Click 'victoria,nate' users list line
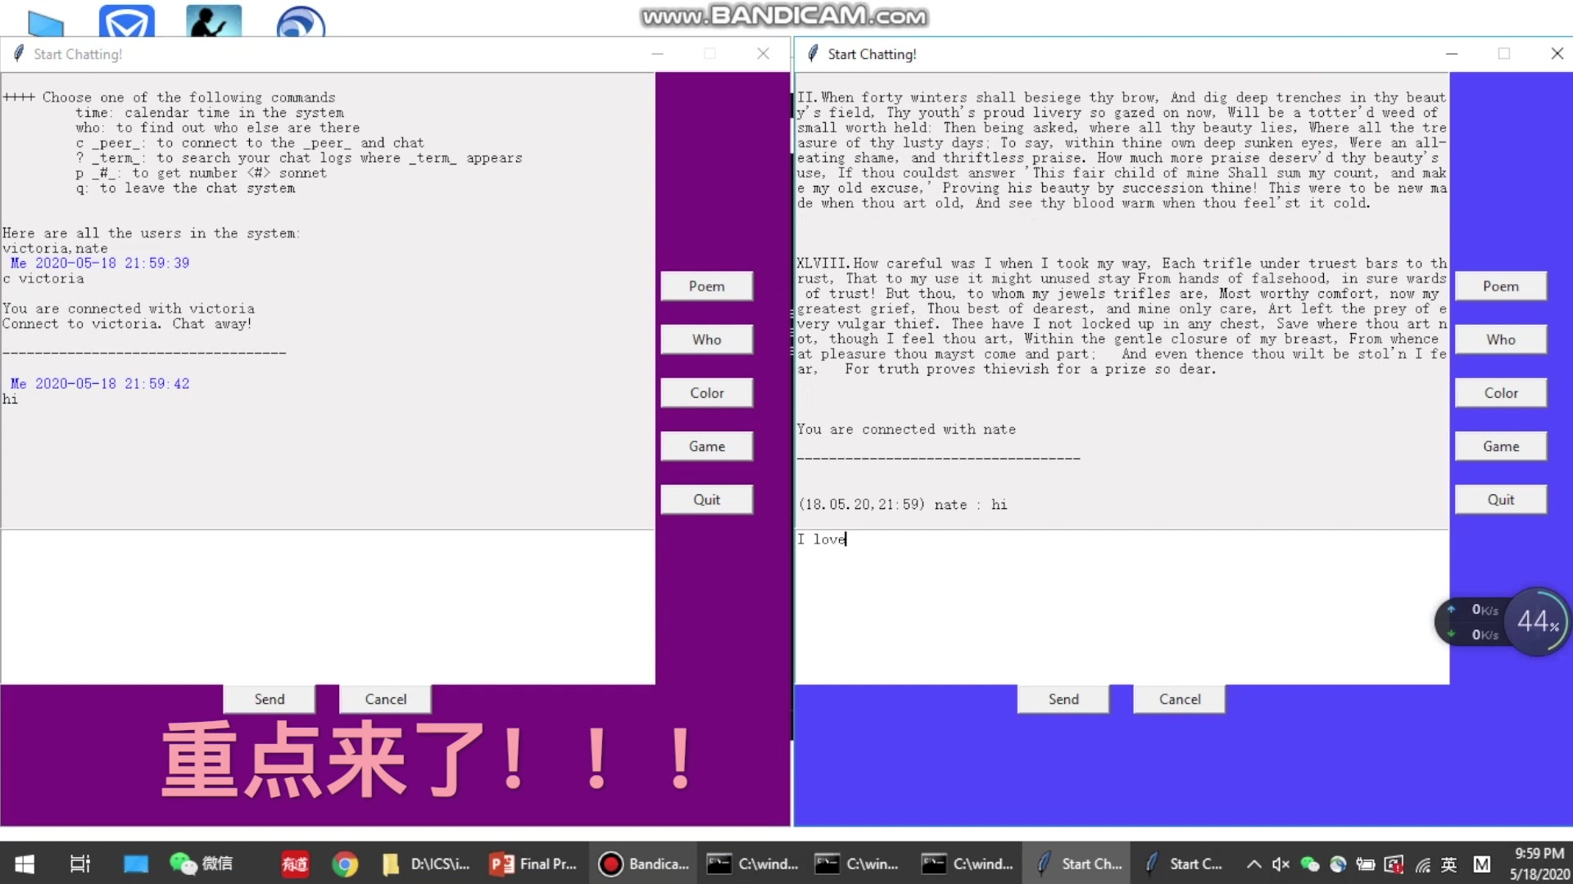Image resolution: width=1573 pixels, height=884 pixels. coord(55,249)
